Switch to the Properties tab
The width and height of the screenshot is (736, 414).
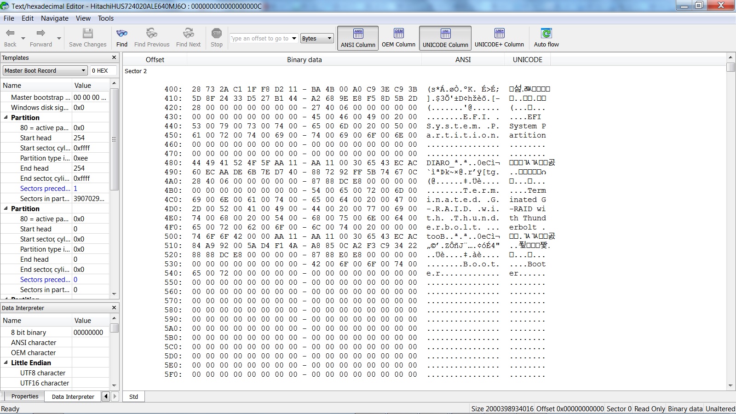click(25, 397)
